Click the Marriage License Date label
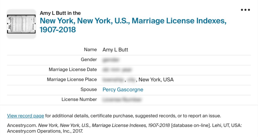The image size is (258, 137). tap(73, 69)
